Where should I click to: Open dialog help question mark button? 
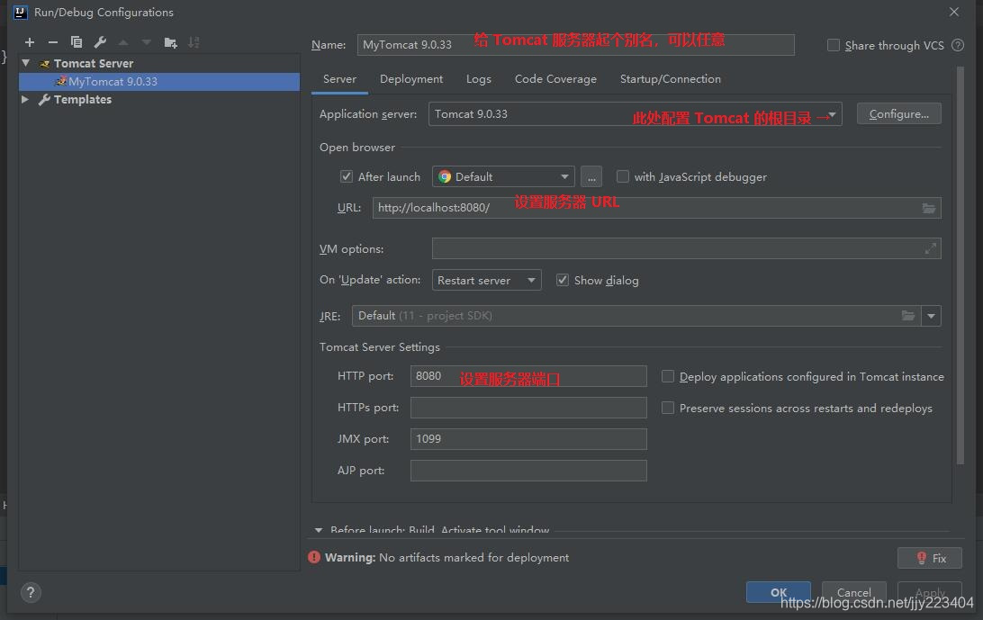[30, 592]
